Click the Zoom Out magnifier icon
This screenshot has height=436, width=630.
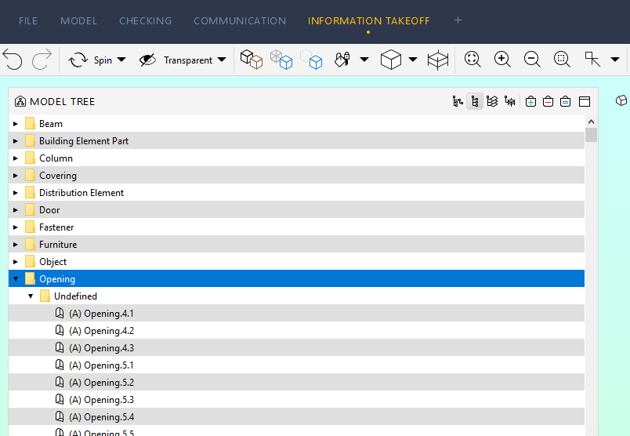pos(532,59)
